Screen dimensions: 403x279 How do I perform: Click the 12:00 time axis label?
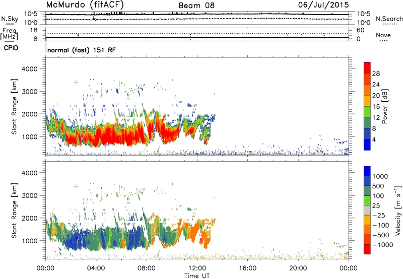pyautogui.click(x=197, y=268)
